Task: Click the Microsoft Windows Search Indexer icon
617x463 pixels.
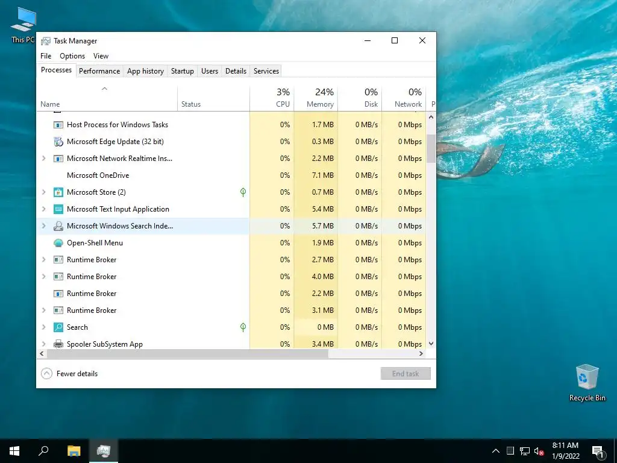Action: 58,226
